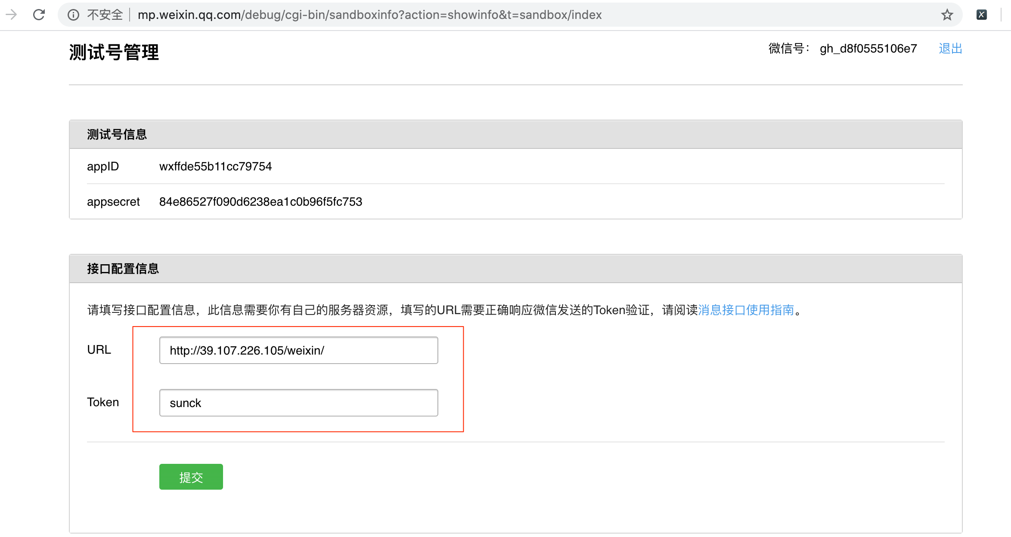Click the appsecret value text
The image size is (1011, 537).
261,202
